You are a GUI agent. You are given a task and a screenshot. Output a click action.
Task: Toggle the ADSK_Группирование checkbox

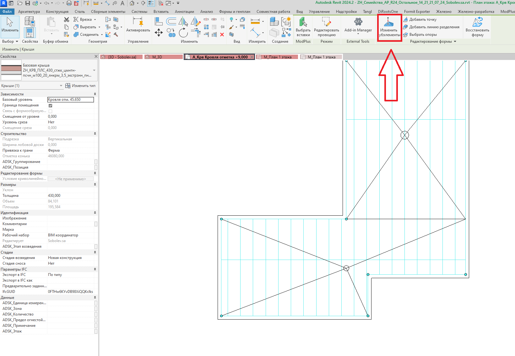coord(96,162)
